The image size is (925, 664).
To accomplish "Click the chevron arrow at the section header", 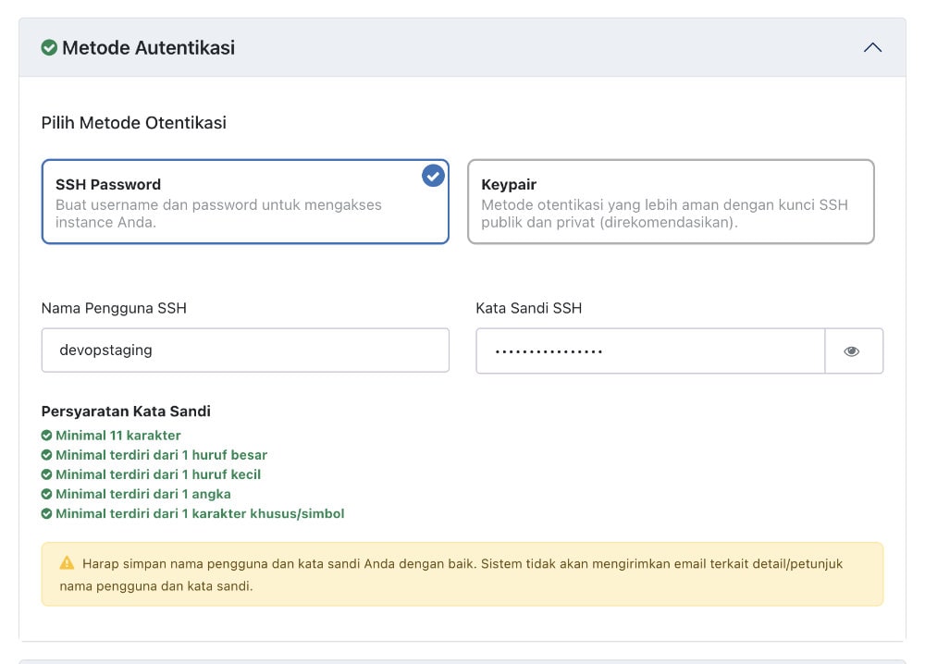I will tap(871, 46).
